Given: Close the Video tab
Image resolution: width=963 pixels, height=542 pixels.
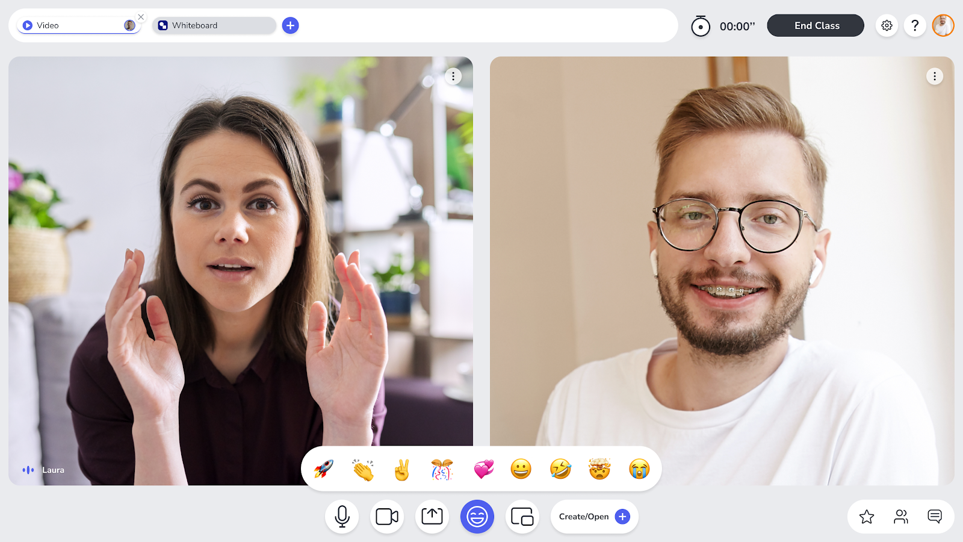Looking at the screenshot, I should coord(141,17).
